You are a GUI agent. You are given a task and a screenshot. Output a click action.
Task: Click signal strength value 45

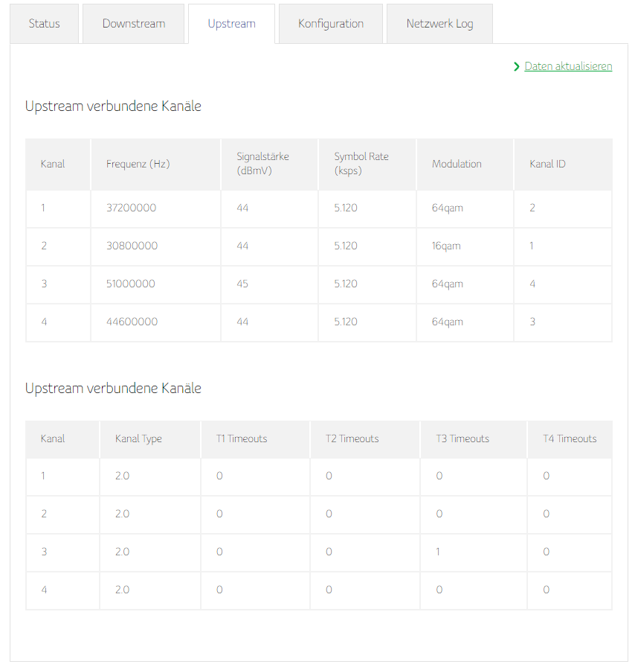pyautogui.click(x=242, y=284)
